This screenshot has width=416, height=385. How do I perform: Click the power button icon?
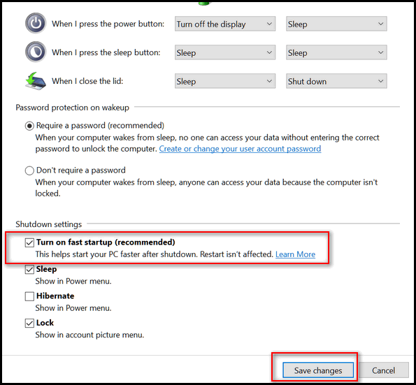36,23
